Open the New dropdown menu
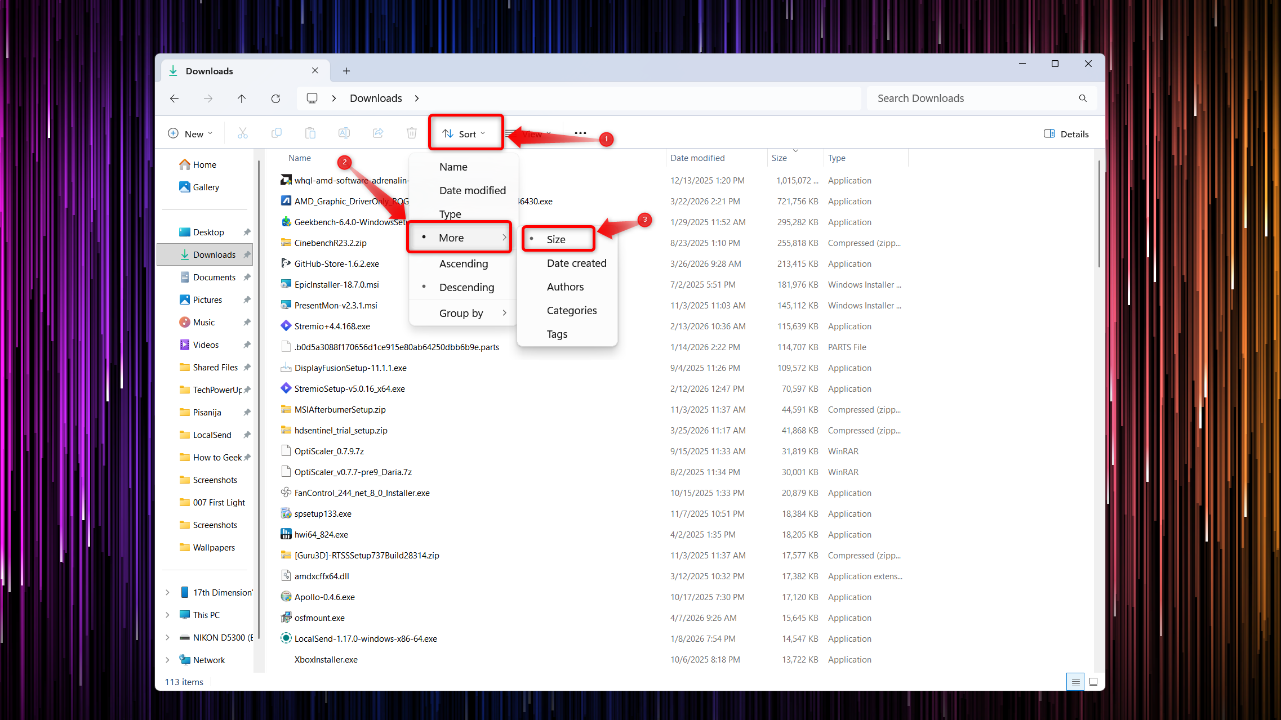1281x720 pixels. tap(190, 133)
